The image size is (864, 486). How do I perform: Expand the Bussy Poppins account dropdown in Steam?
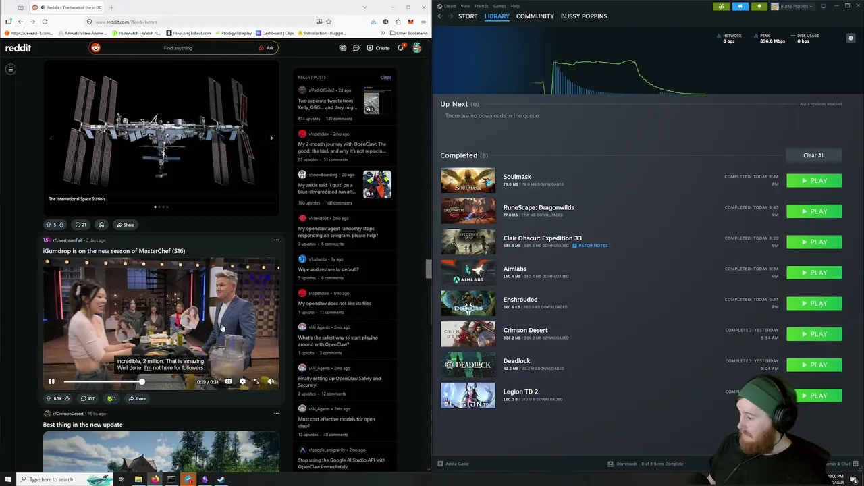coord(793,6)
